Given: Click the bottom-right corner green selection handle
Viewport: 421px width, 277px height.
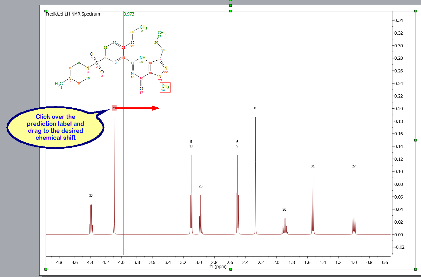Looking at the screenshot, I should click(x=415, y=269).
